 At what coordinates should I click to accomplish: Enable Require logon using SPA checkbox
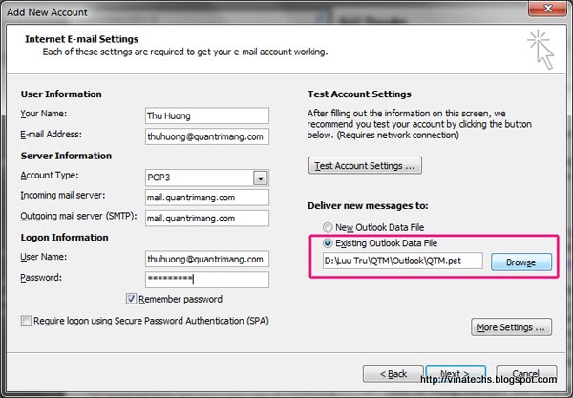(26, 321)
